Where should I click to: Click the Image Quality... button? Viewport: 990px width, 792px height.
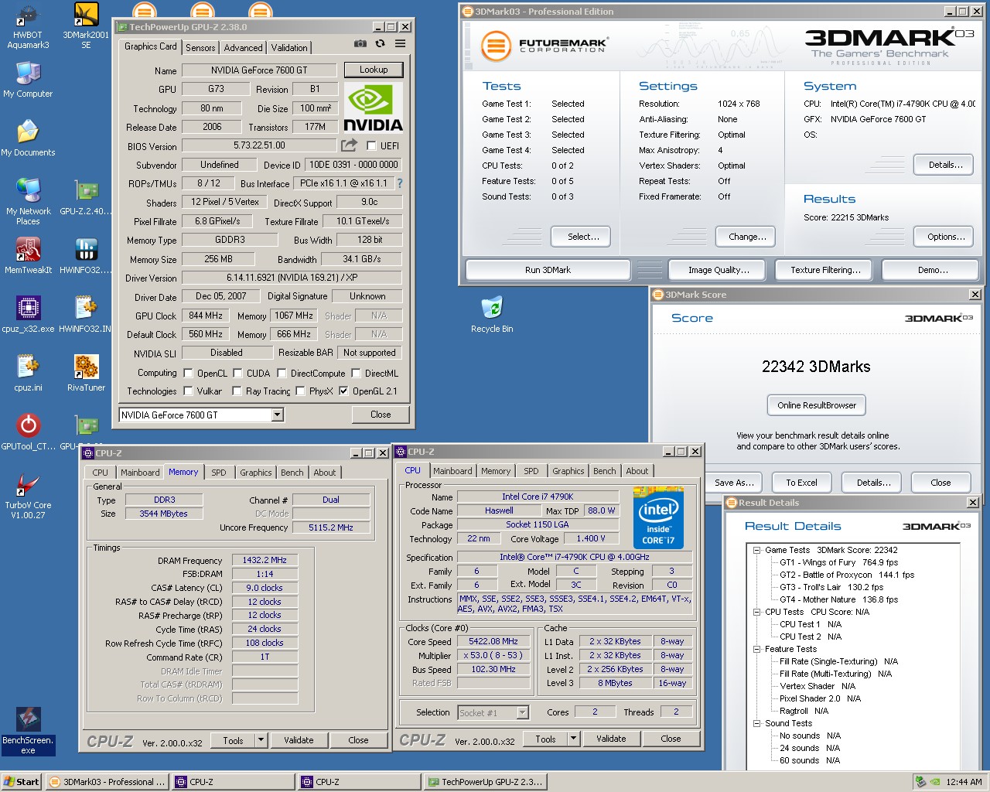coord(719,270)
